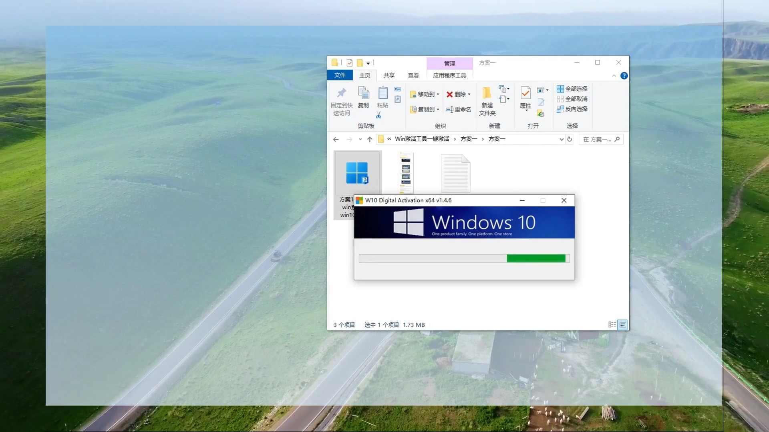Minimize the W10 Digital Activation window
The width and height of the screenshot is (769, 432).
click(522, 200)
